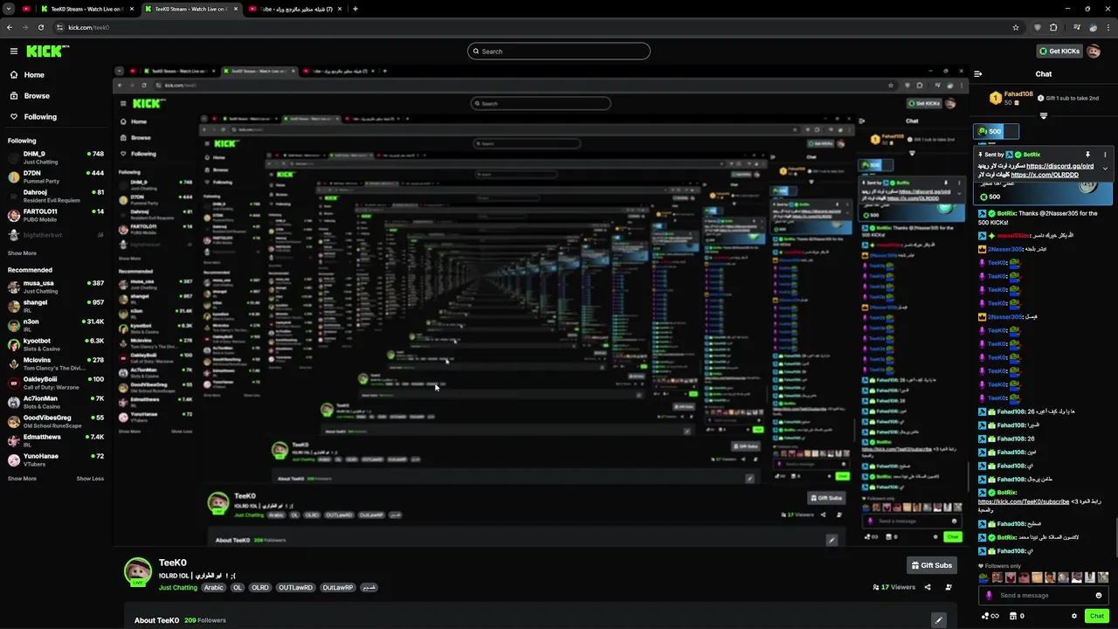1118x629 pixels.
Task: Open pinned message options menu
Action: pos(1105,155)
